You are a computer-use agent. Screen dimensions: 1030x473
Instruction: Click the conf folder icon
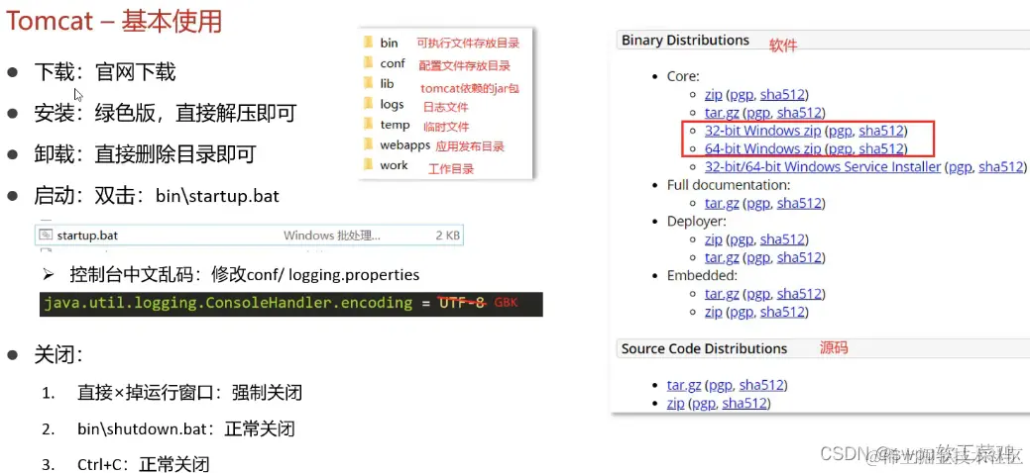click(368, 63)
